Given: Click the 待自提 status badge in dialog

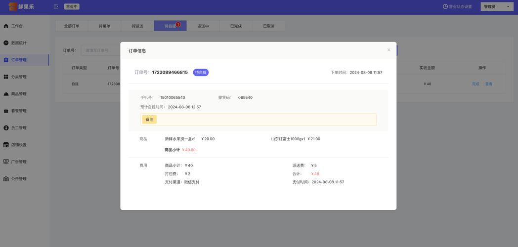Looking at the screenshot, I should (x=201, y=72).
